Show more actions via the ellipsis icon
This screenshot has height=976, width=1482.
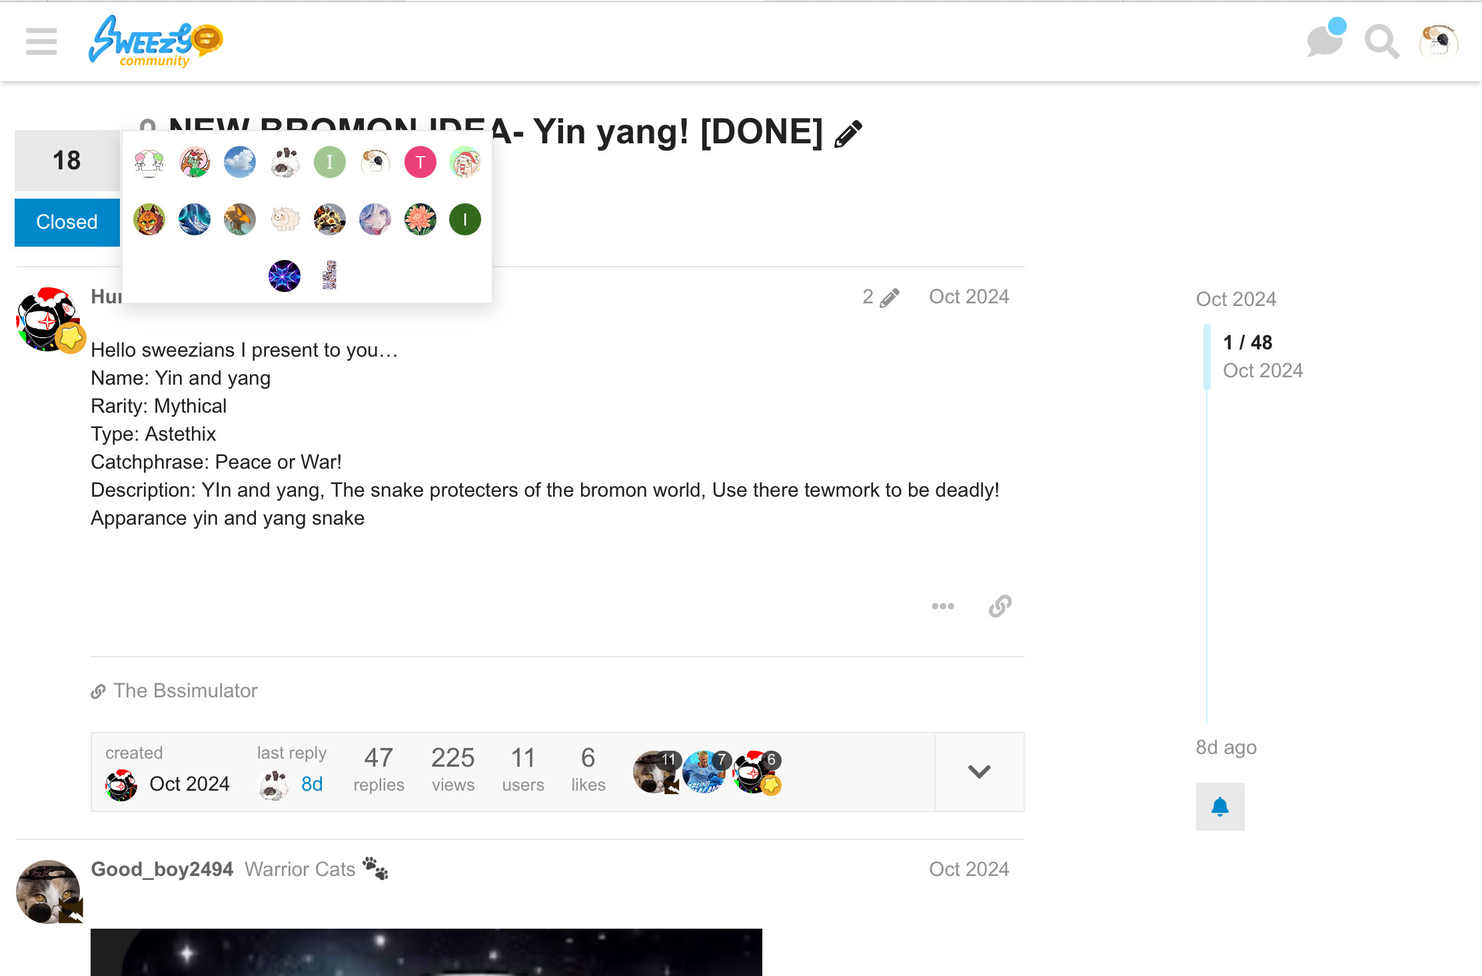(x=943, y=606)
